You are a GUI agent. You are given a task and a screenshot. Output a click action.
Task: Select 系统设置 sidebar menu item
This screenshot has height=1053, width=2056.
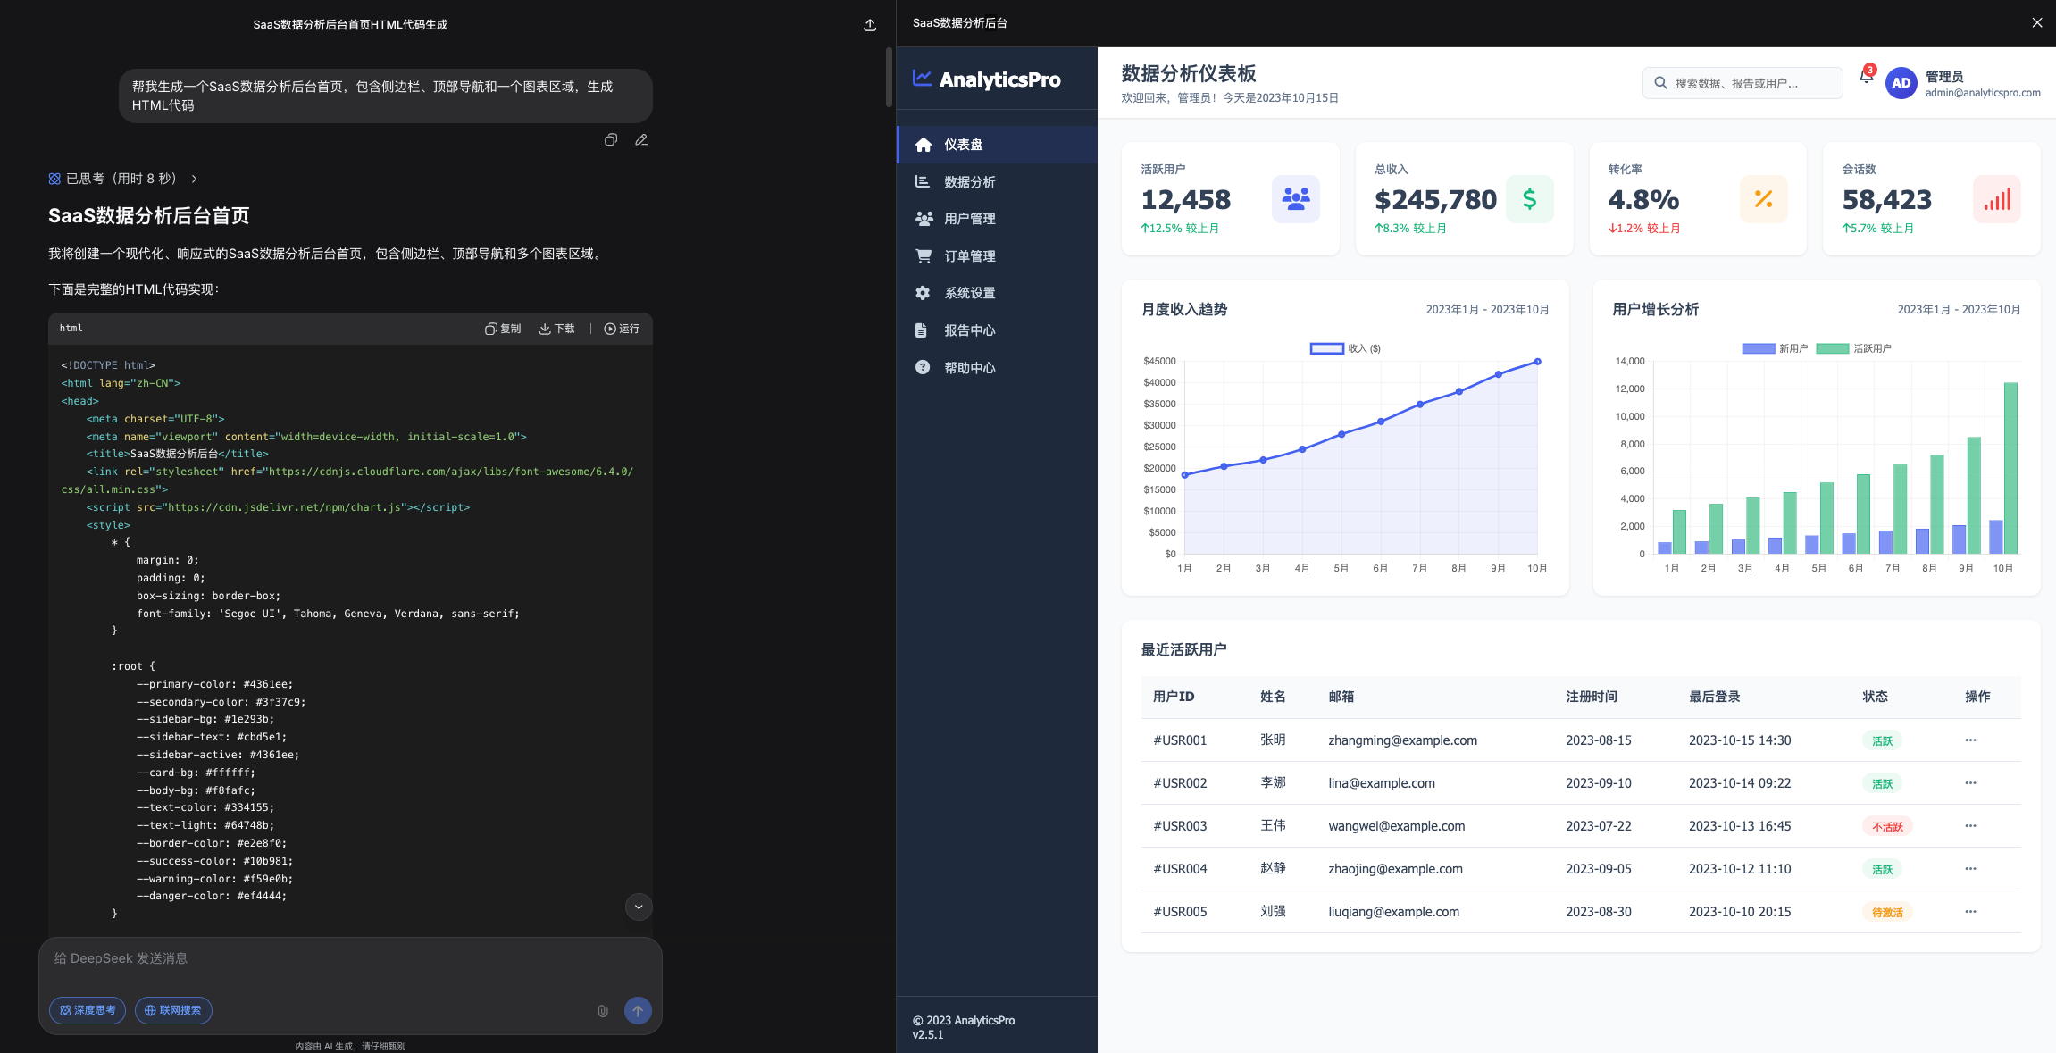(x=969, y=293)
